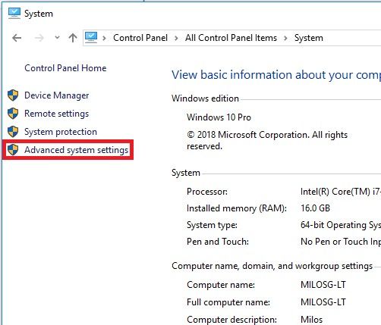This screenshot has width=381, height=325.
Task: Open the Device Manager link
Action: (x=57, y=95)
